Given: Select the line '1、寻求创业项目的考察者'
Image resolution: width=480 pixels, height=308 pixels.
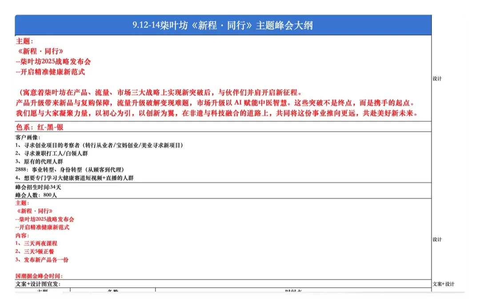Looking at the screenshot, I should point(99,145).
